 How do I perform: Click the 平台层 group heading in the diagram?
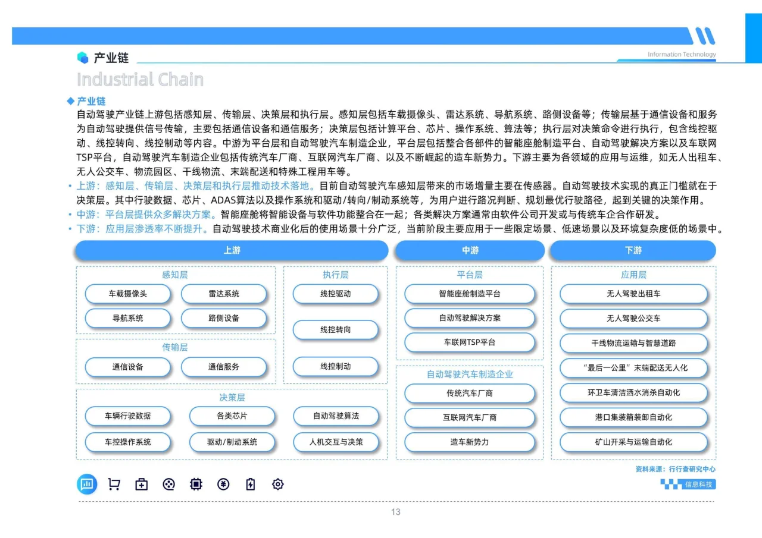470,275
